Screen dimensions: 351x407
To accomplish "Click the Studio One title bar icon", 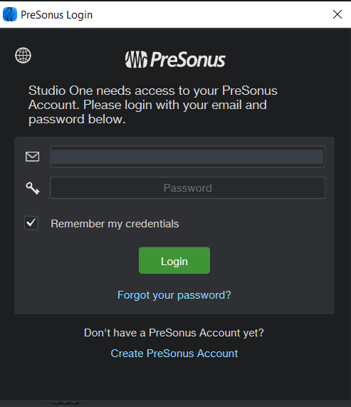I will click(10, 14).
